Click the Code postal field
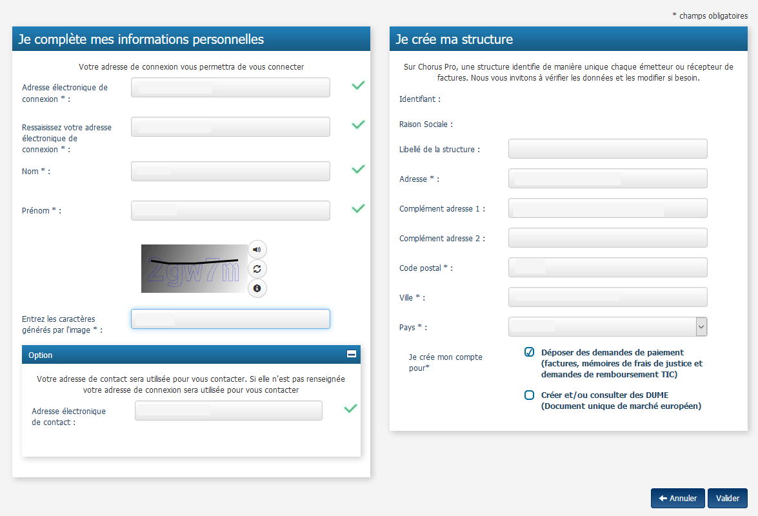This screenshot has height=516, width=758. (x=608, y=268)
